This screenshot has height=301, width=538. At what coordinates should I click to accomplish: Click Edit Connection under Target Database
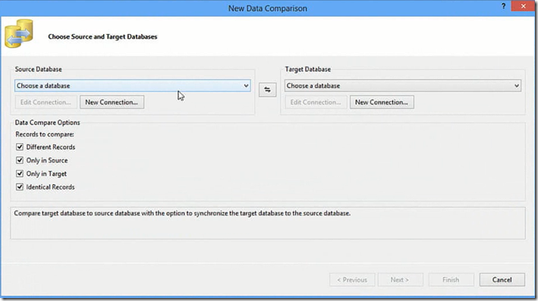(x=316, y=102)
